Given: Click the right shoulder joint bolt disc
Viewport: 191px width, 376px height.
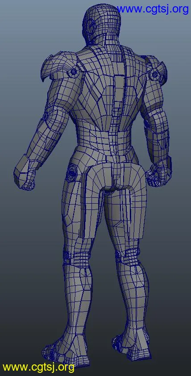Looking at the screenshot, I should [154, 75].
